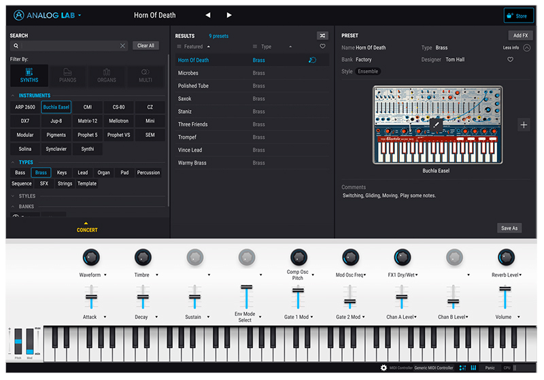
Task: Sort results by Type column
Action: [x=266, y=46]
